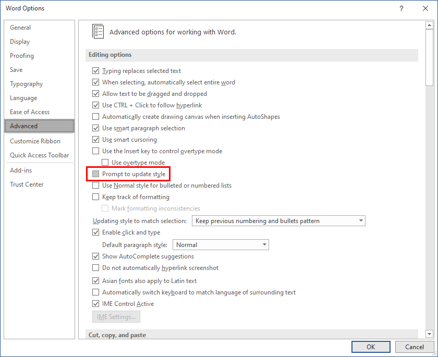Open Customize Ribbon settings

pyautogui.click(x=35, y=141)
